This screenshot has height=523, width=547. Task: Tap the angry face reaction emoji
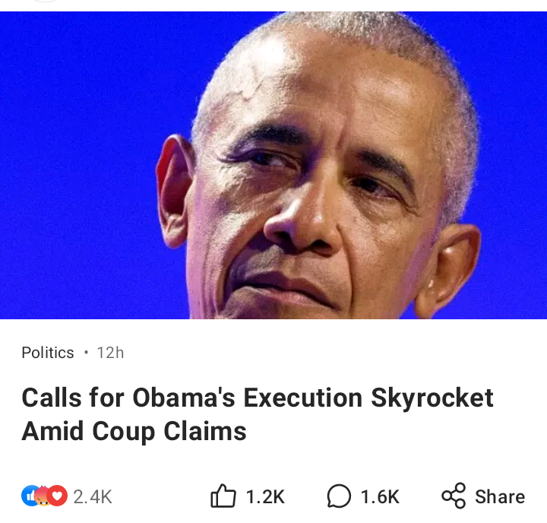click(43, 497)
